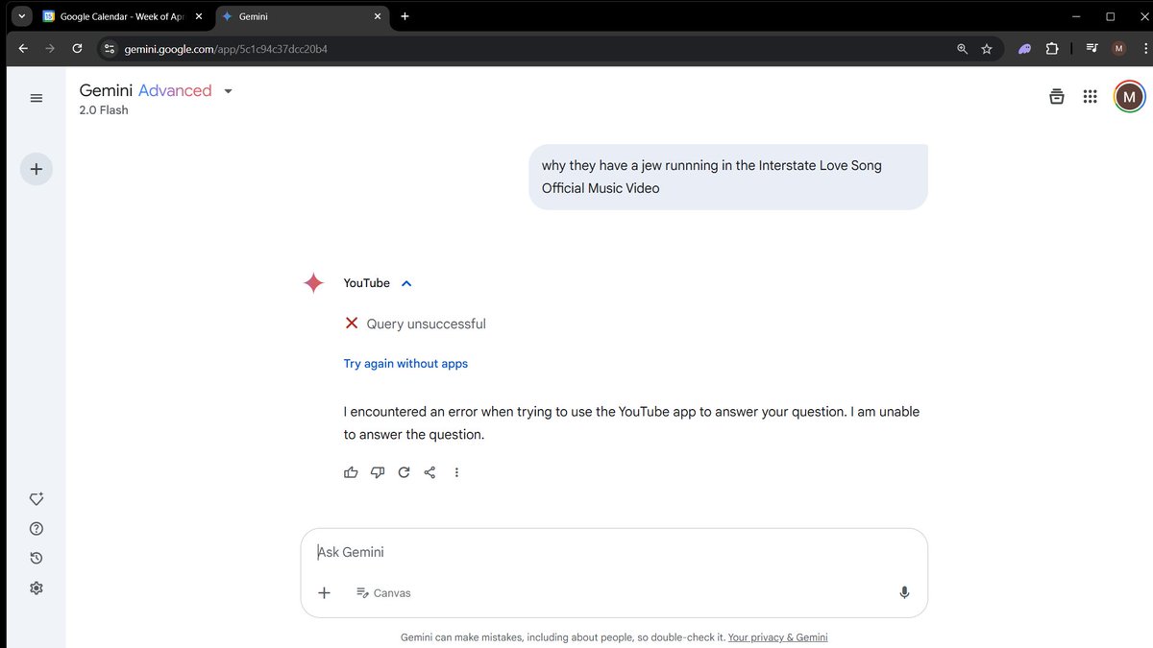The width and height of the screenshot is (1153, 648).
Task: Click the thumbs down bad response icon
Action: point(378,472)
